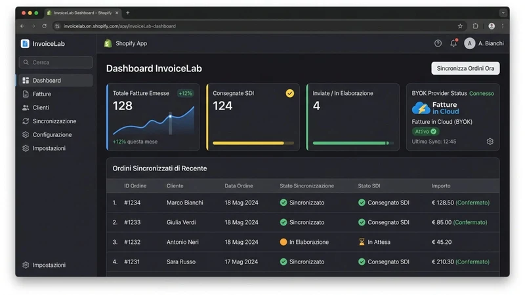525x295 pixels.
Task: Click Inviate / In Elaborazione green progress bar
Action: (x=353, y=143)
